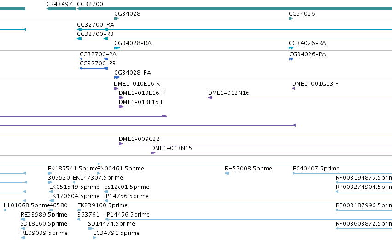Select the SD14474.5prime EST glyph
The width and height of the screenshot is (392, 240).
click(91, 228)
